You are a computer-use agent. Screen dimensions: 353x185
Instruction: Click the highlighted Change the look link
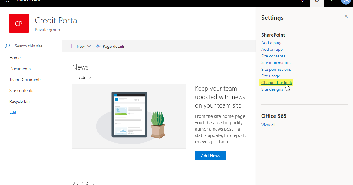276,83
